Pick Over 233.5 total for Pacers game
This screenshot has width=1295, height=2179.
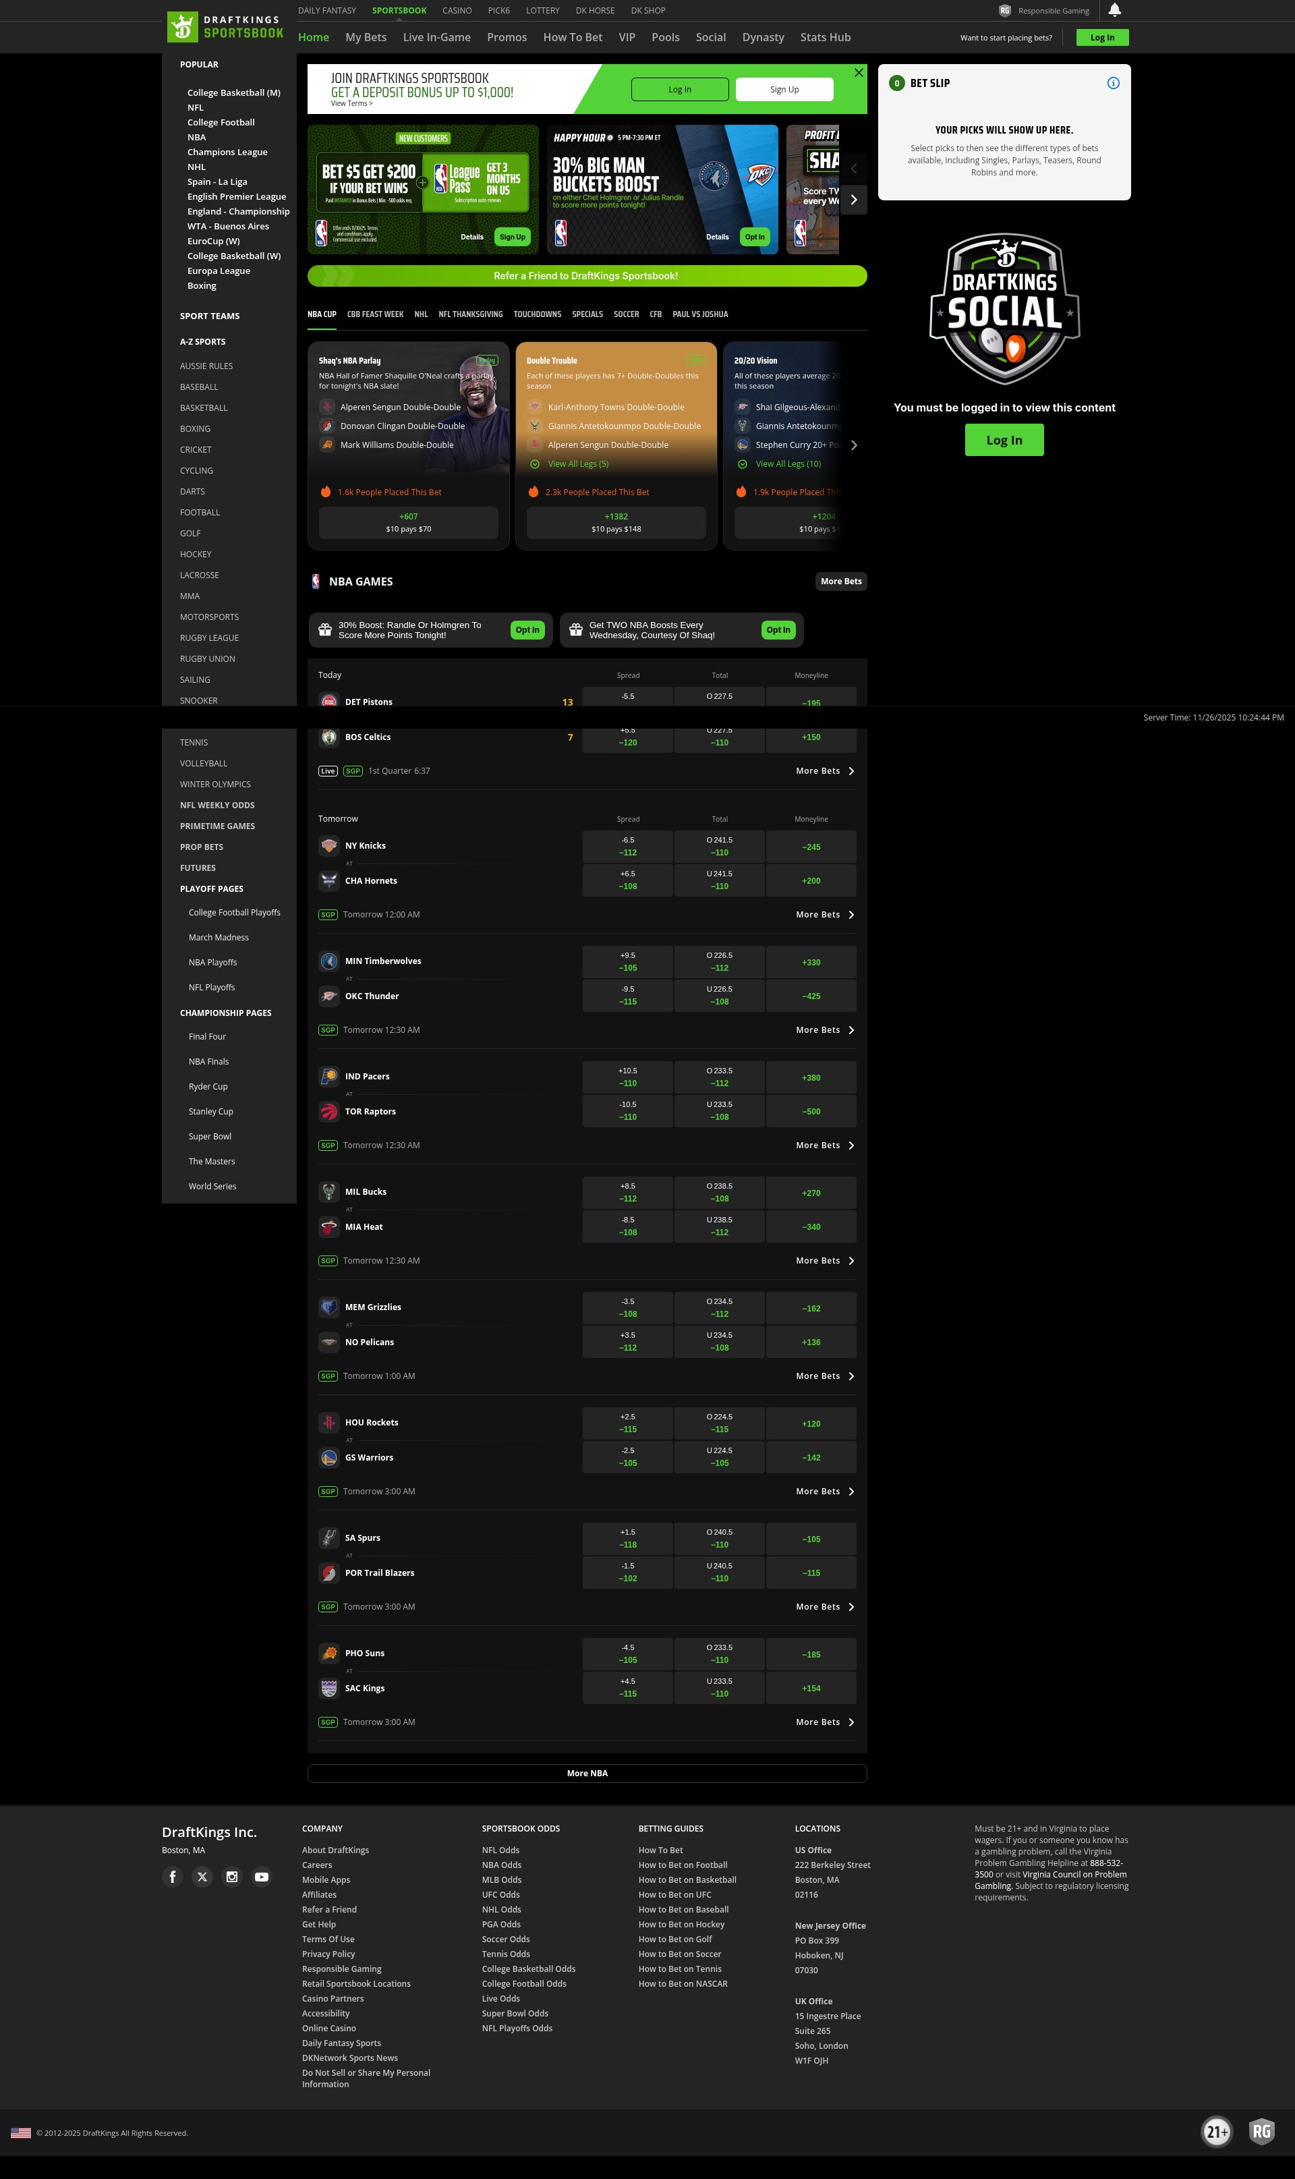pyautogui.click(x=719, y=1077)
